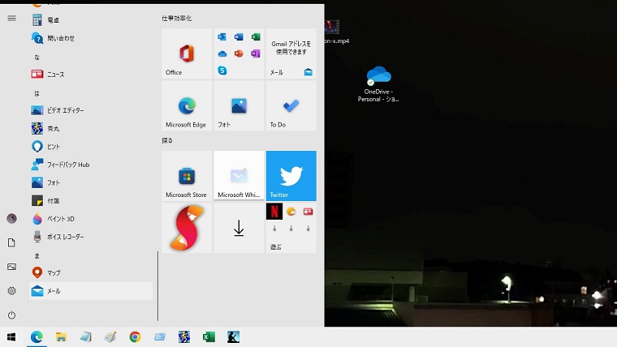
Task: Open Outlook from the Office folder tile
Action: [222, 36]
